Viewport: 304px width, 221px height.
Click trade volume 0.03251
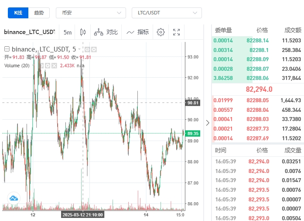(291, 161)
